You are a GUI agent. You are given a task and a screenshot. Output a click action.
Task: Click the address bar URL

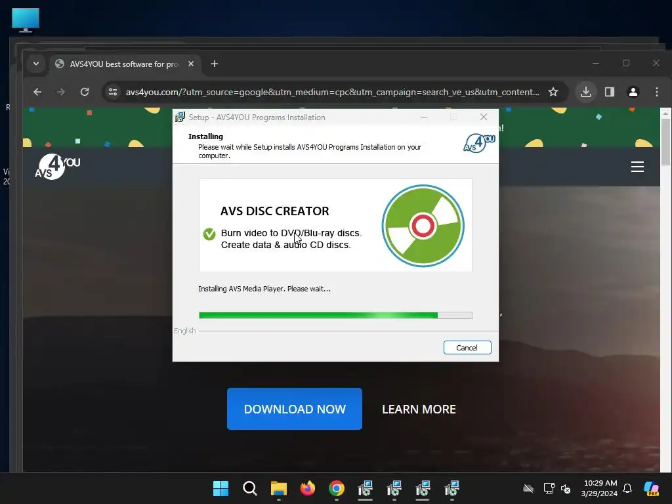pos(332,92)
